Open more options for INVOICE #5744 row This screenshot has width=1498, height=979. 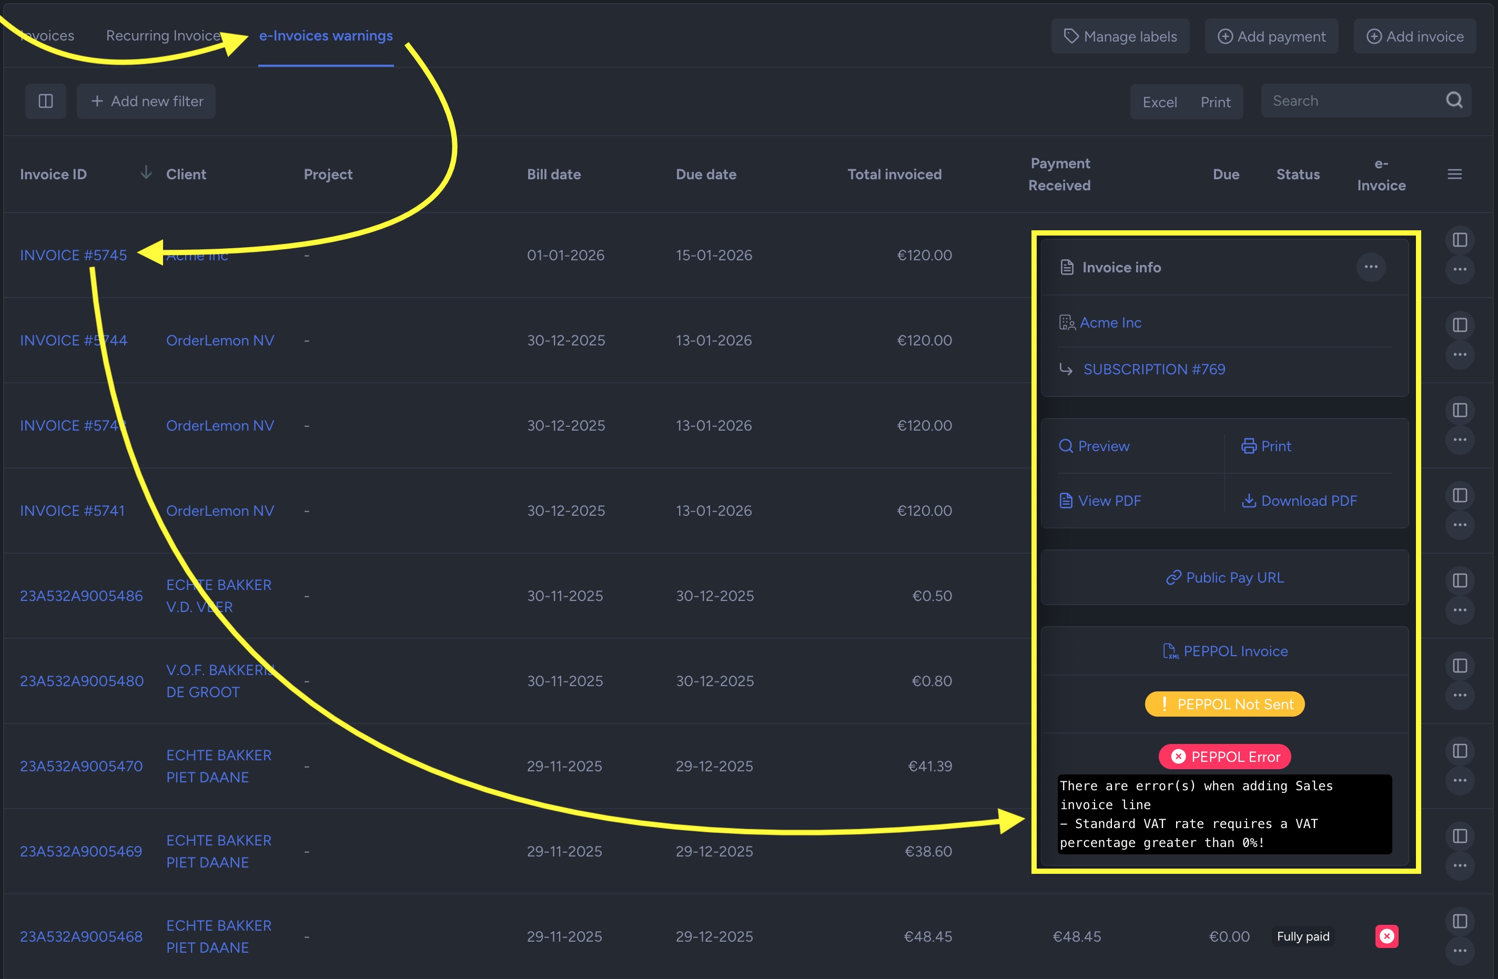[1460, 355]
